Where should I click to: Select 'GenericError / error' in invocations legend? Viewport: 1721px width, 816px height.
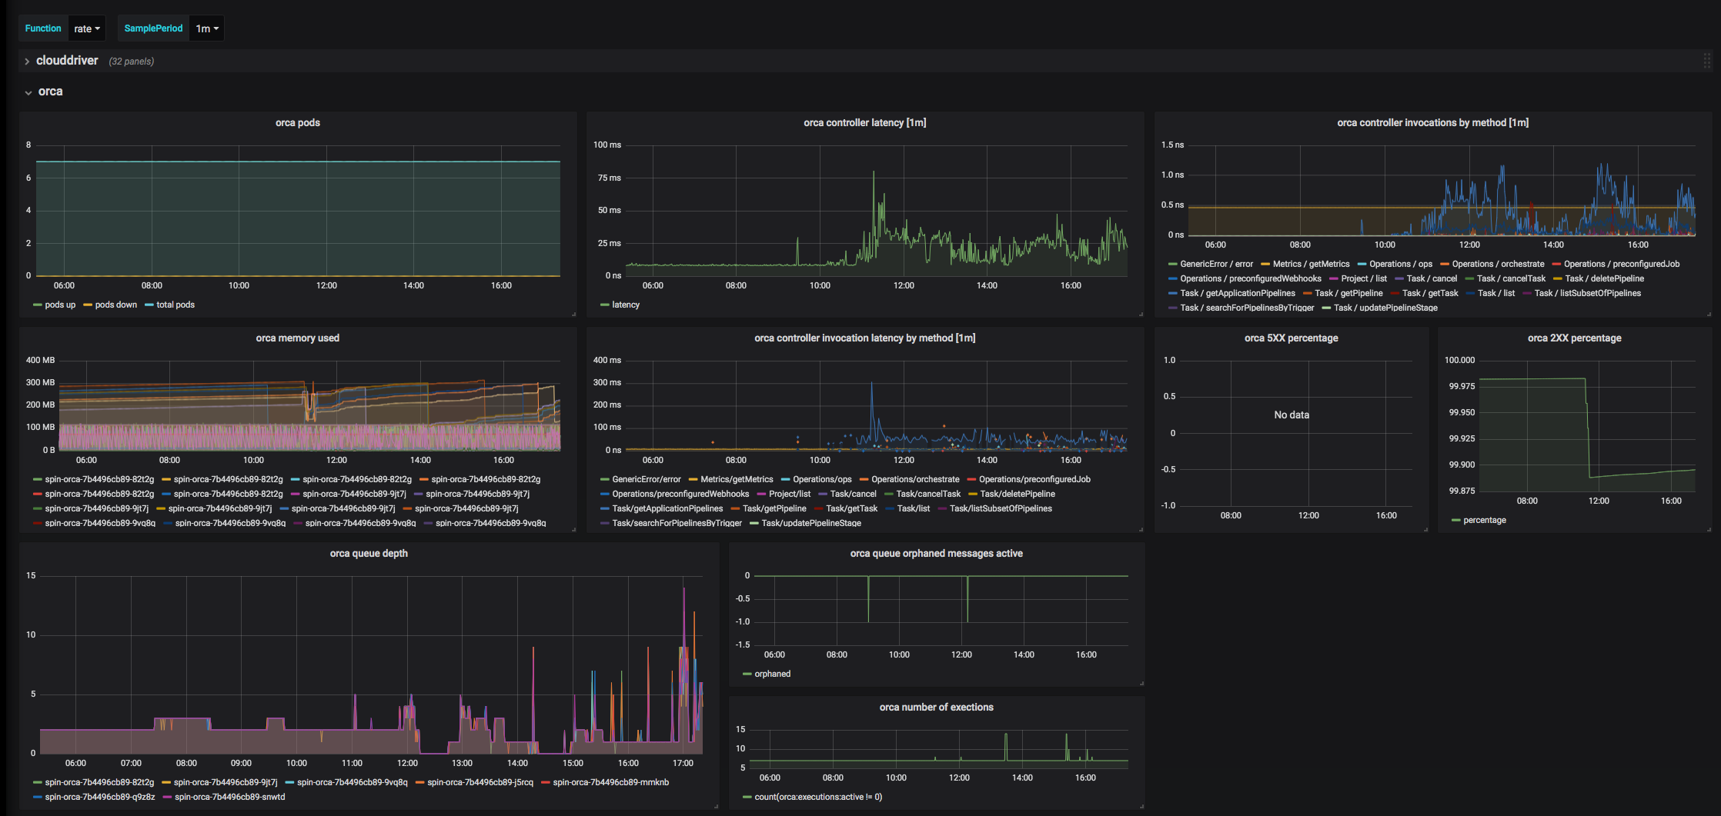pyautogui.click(x=1216, y=264)
